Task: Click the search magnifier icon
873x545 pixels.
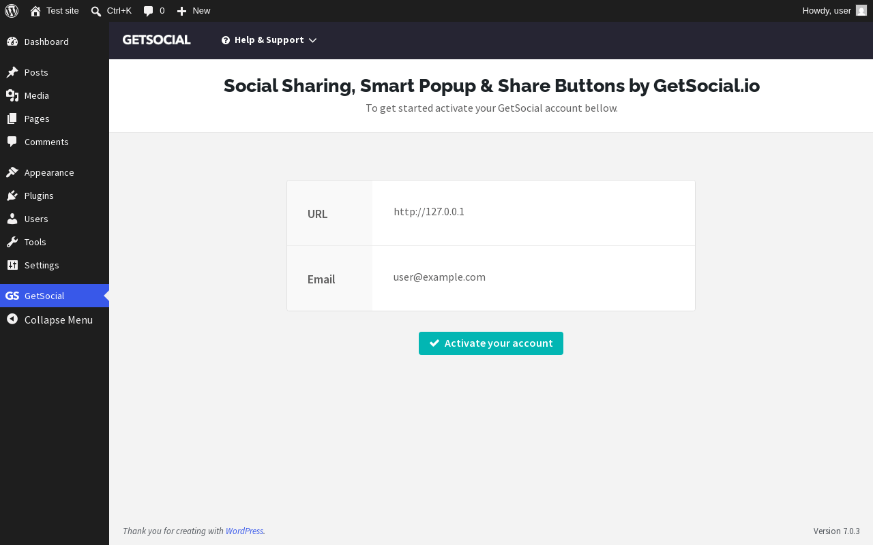Action: pyautogui.click(x=96, y=11)
